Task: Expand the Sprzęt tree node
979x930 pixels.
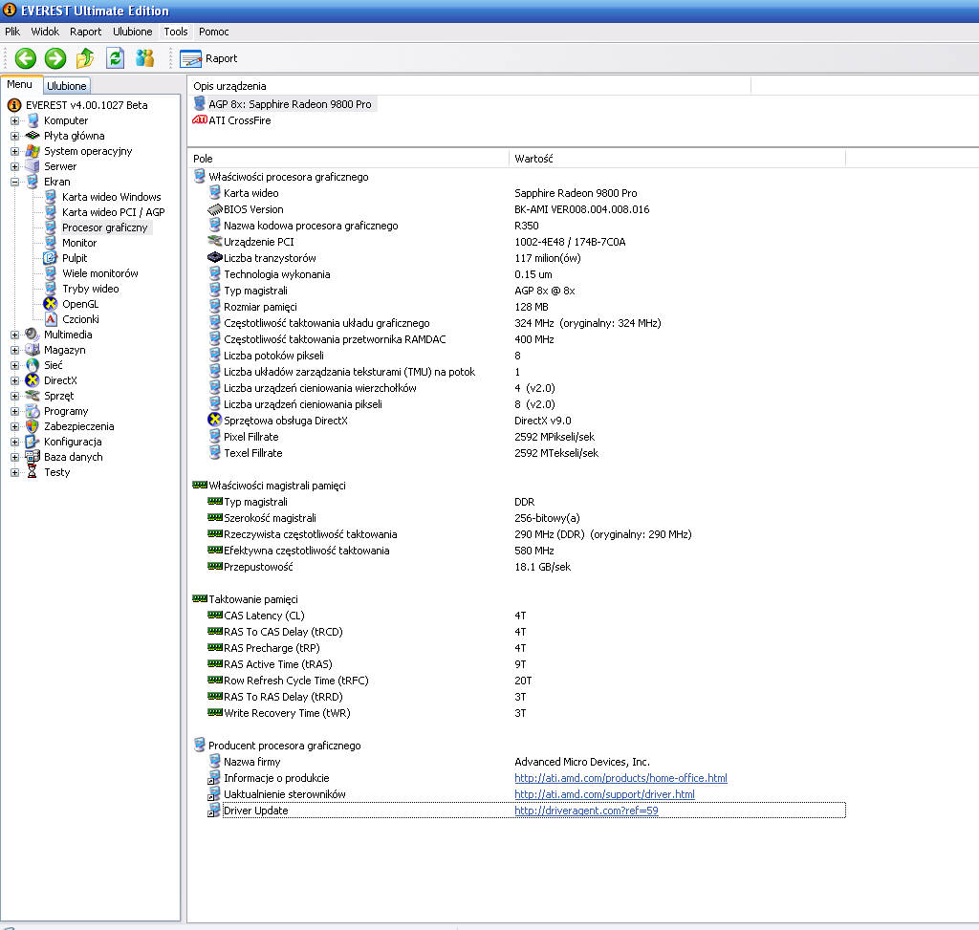Action: tap(15, 396)
